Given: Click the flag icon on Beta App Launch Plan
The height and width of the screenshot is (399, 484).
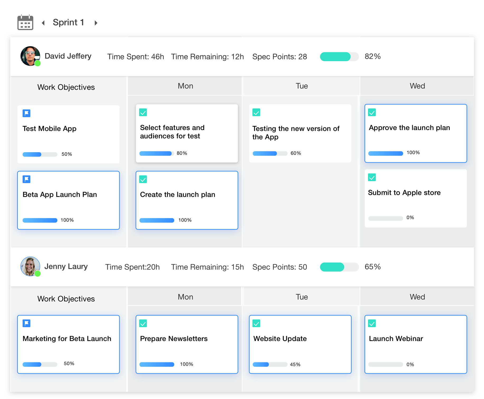Looking at the screenshot, I should (26, 179).
